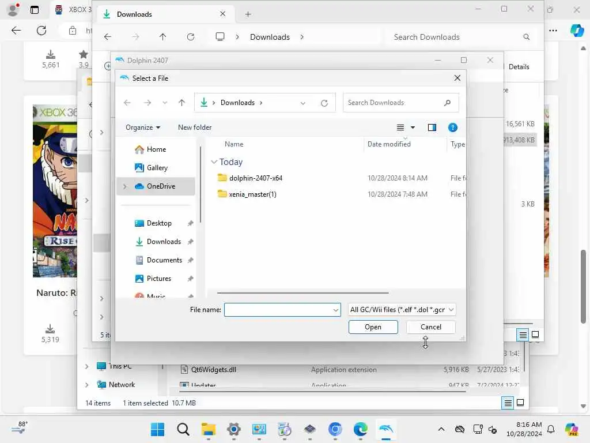Viewport: 590px width, 443px height.
Task: Refresh the Downloads listing in file dialog
Action: click(x=324, y=103)
